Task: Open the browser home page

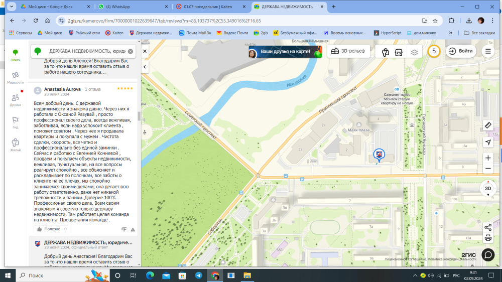Action: point(47,21)
